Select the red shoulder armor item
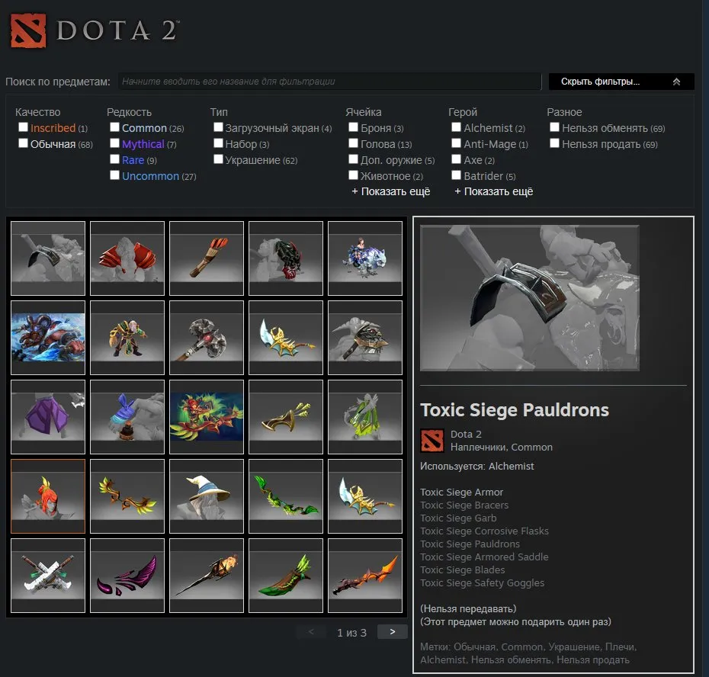709x677 pixels. [x=127, y=258]
